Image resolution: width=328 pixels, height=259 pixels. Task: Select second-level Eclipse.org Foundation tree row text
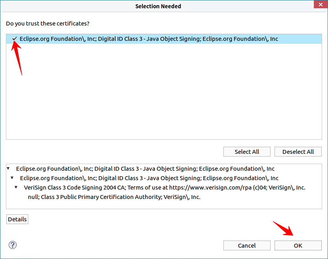(x=149, y=178)
